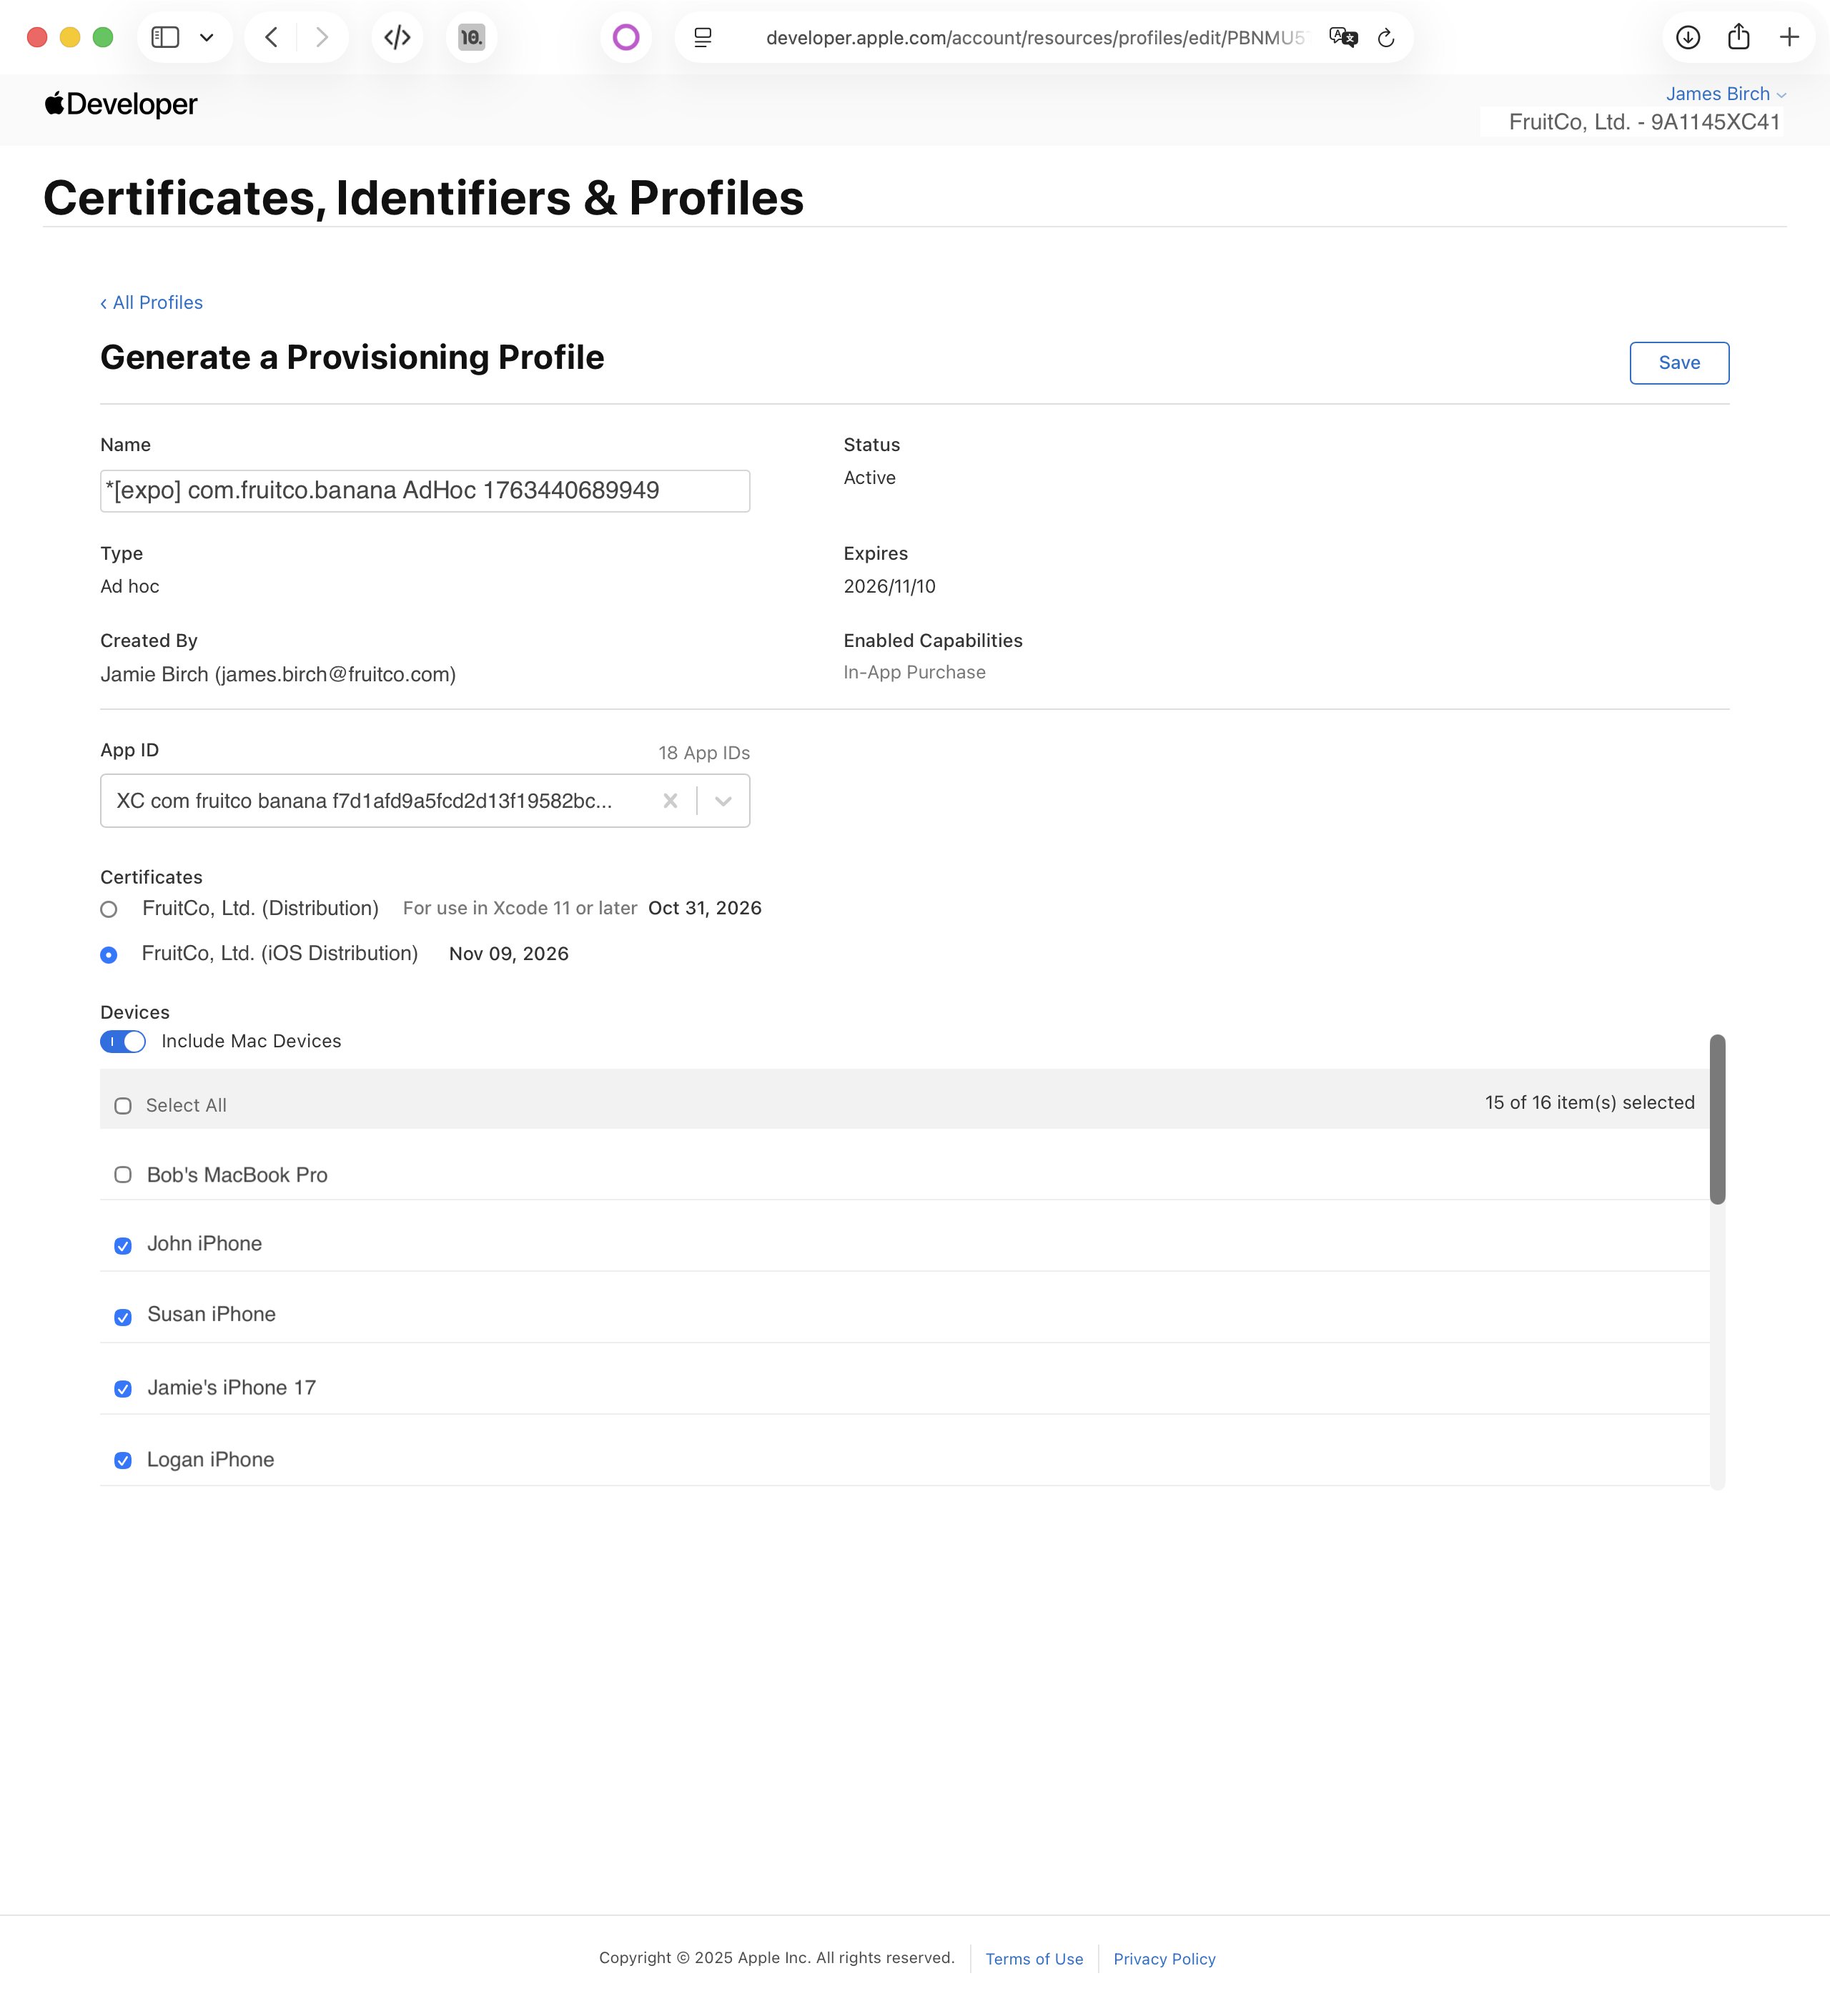Go forward to the next page

pyautogui.click(x=321, y=38)
